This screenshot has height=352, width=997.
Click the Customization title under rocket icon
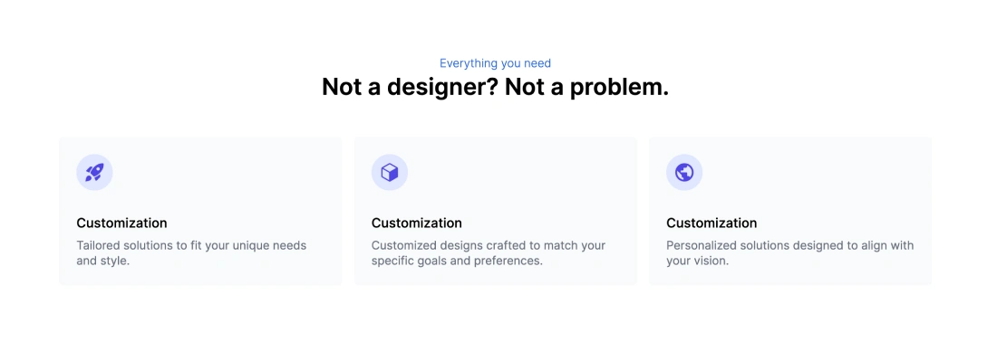[x=121, y=224]
